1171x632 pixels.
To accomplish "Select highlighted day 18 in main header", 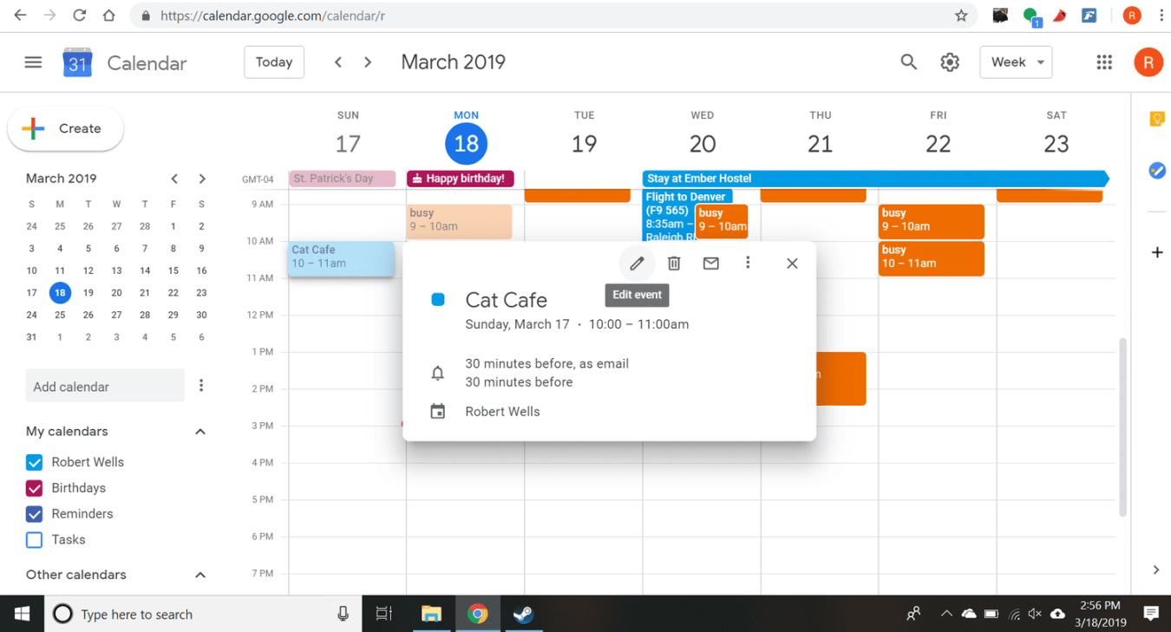I will coord(467,144).
